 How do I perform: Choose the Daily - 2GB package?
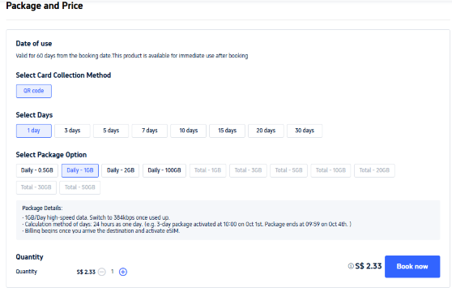pyautogui.click(x=121, y=170)
